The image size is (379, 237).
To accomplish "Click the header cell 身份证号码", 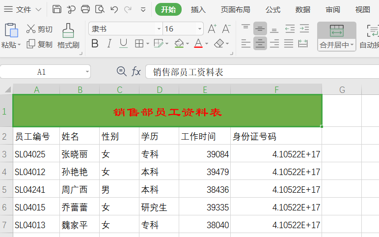I will click(x=276, y=136).
